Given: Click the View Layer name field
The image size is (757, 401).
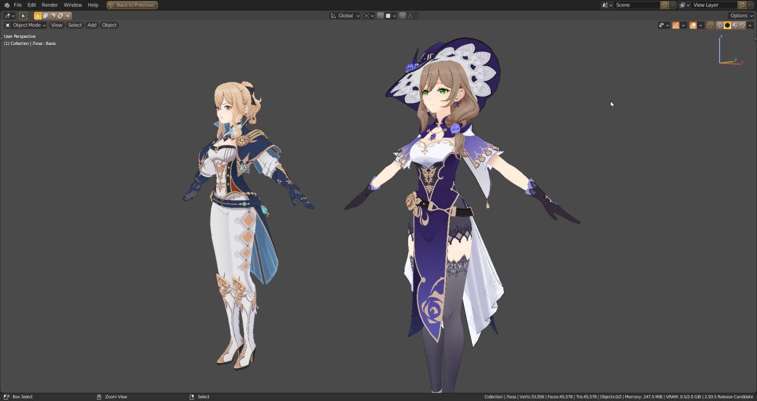Looking at the screenshot, I should point(714,5).
